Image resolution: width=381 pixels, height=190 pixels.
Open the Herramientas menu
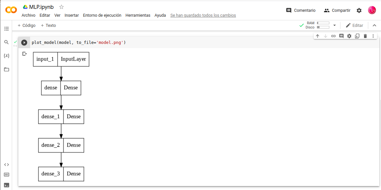pos(138,15)
